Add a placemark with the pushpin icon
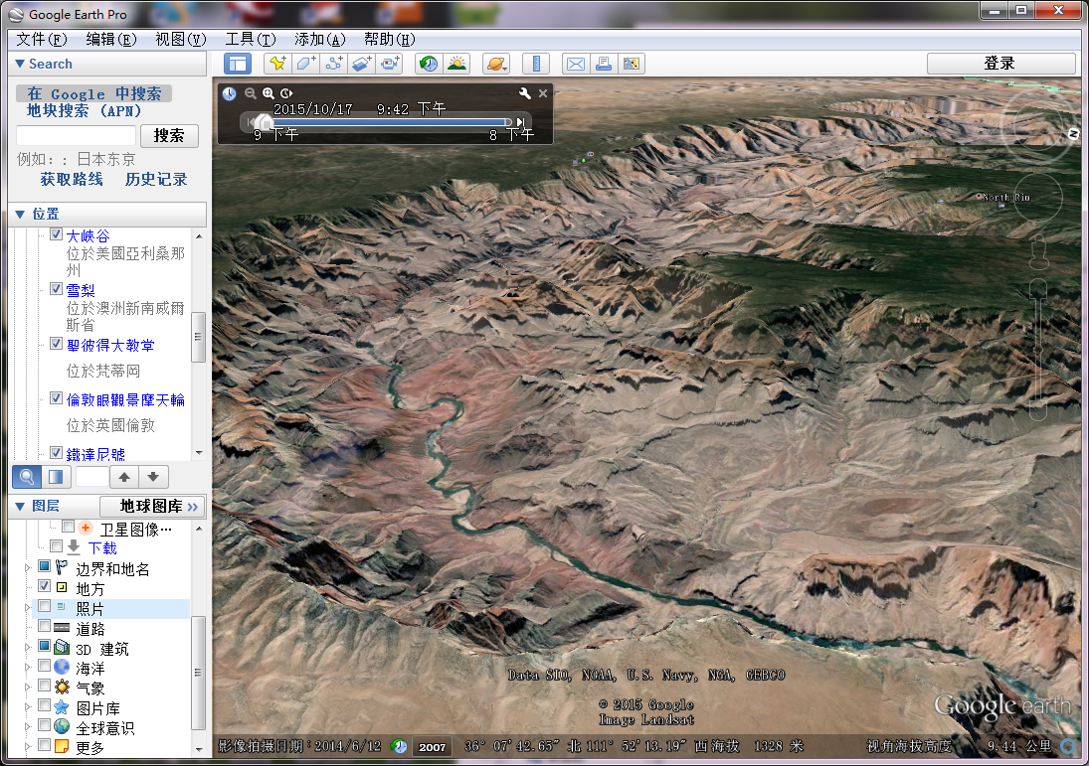Screen dimensions: 1089x766 (277, 64)
